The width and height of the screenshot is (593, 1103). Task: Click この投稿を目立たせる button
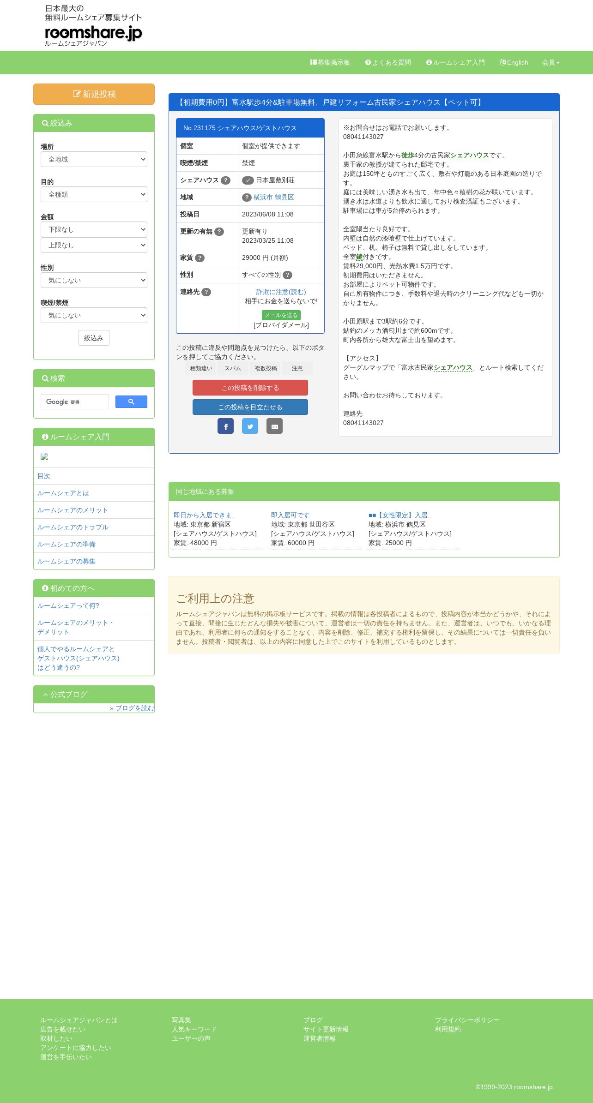click(x=250, y=407)
